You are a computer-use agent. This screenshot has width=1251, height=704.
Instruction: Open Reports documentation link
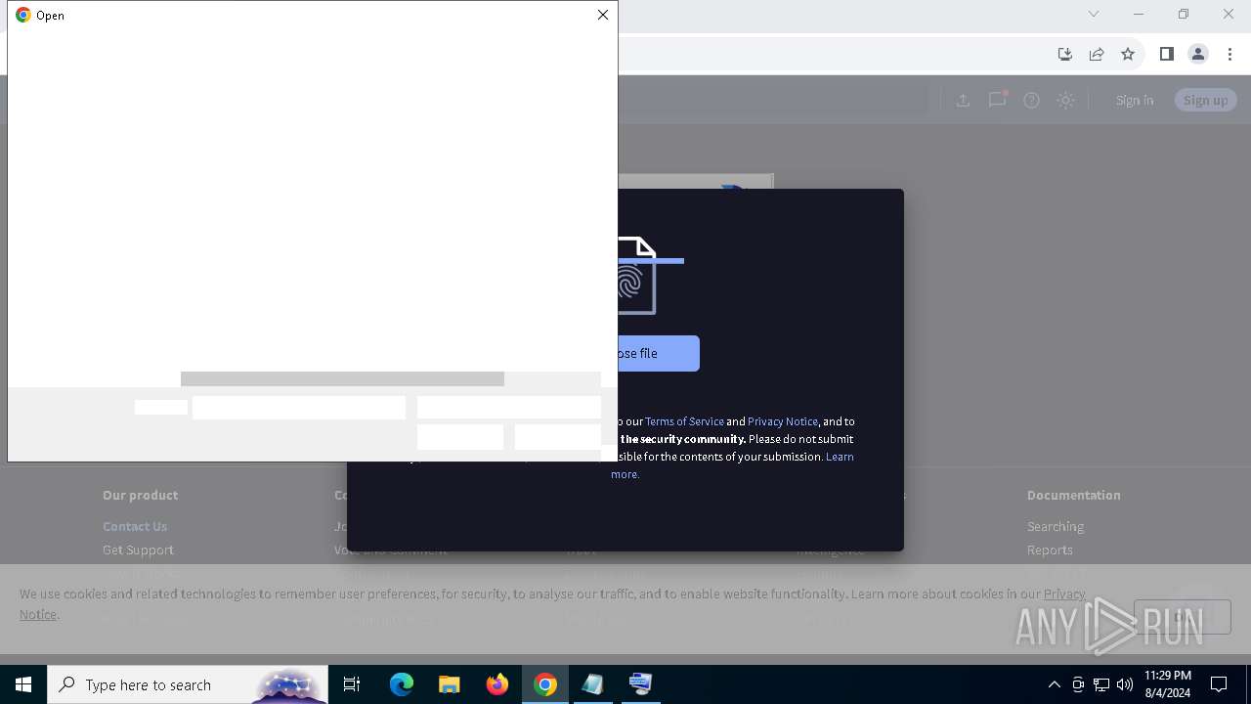point(1050,550)
